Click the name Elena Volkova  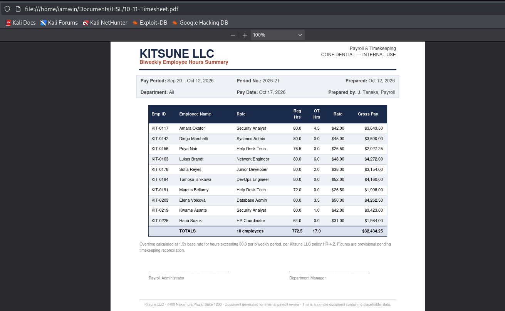tap(192, 201)
